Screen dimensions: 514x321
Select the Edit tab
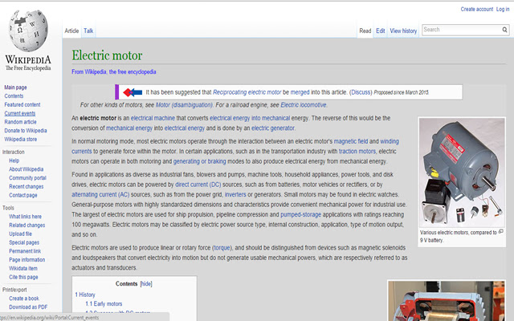click(381, 31)
